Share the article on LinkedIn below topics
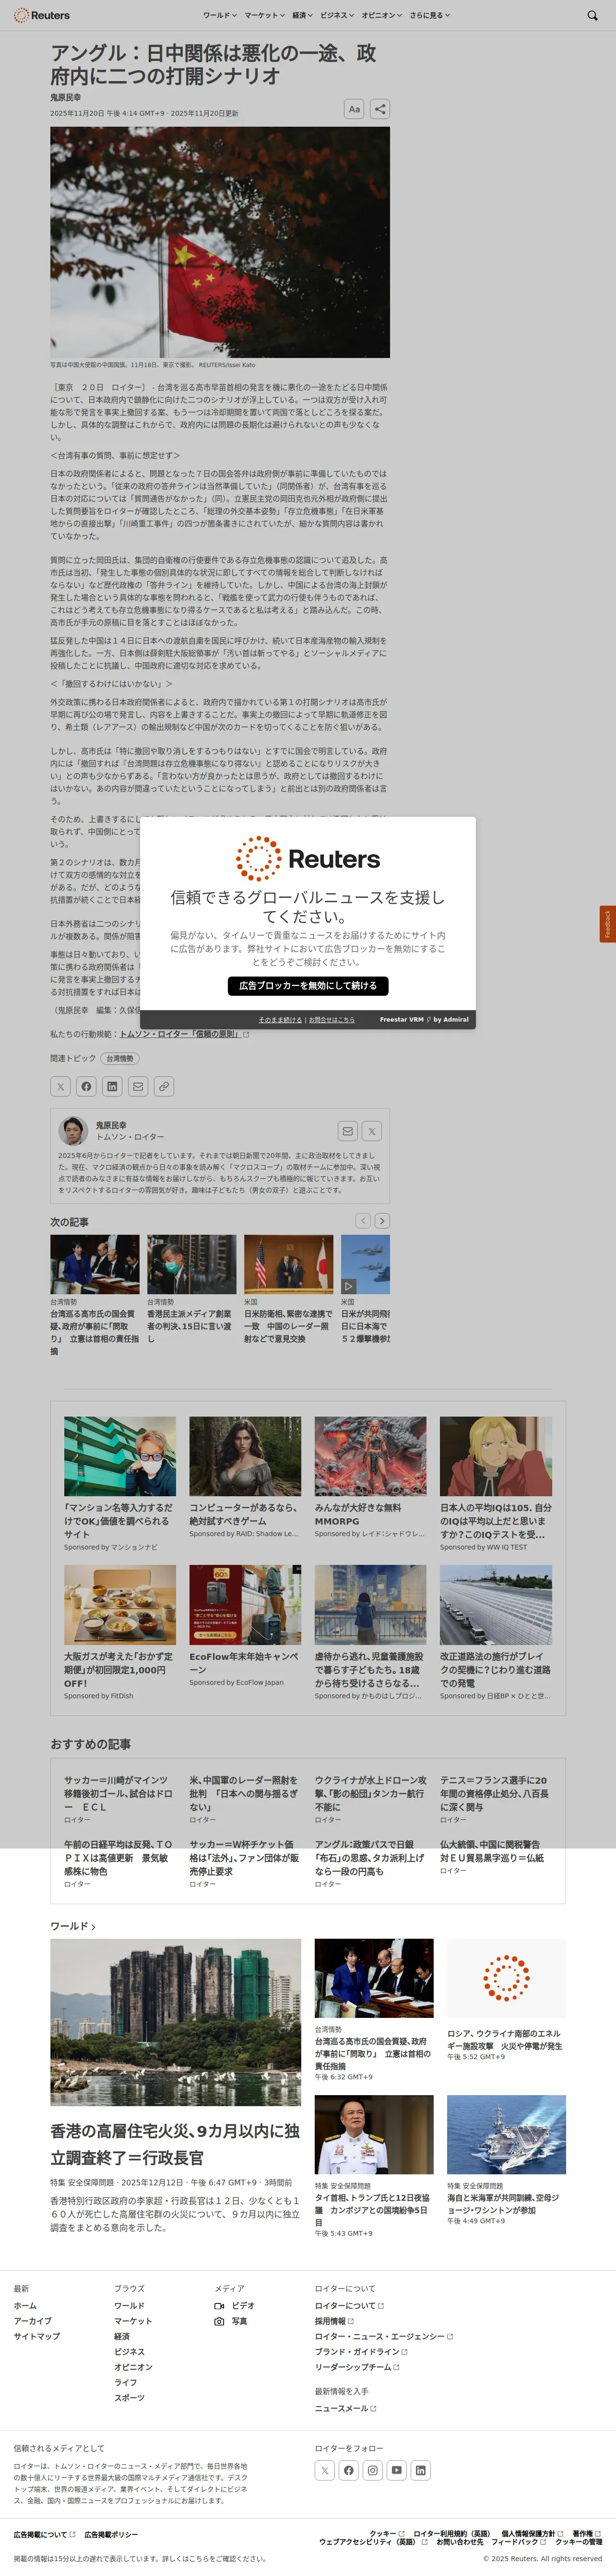This screenshot has height=2576, width=616. (x=112, y=1086)
